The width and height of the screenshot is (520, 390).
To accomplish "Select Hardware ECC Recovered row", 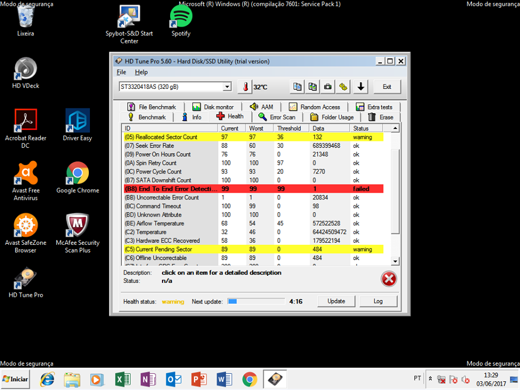I will [253, 240].
